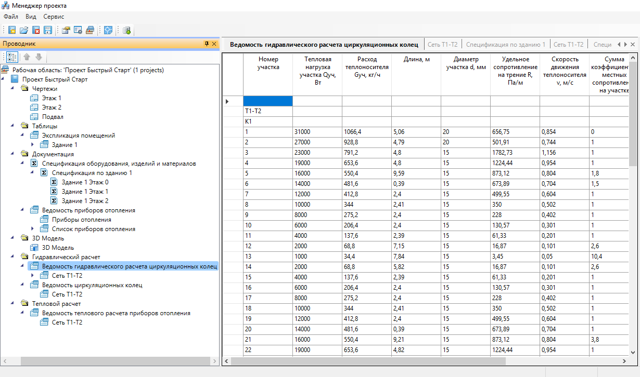Select Этаж 1 drawing in the tree
The width and height of the screenshot is (640, 377).
(52, 98)
